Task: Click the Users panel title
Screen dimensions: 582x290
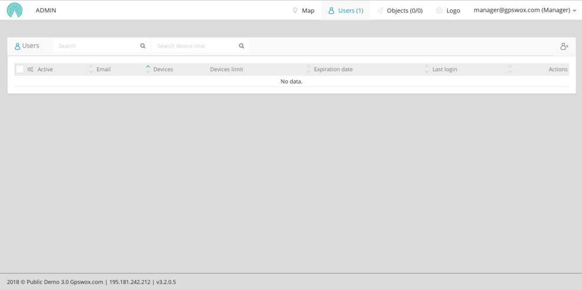Action: (27, 46)
